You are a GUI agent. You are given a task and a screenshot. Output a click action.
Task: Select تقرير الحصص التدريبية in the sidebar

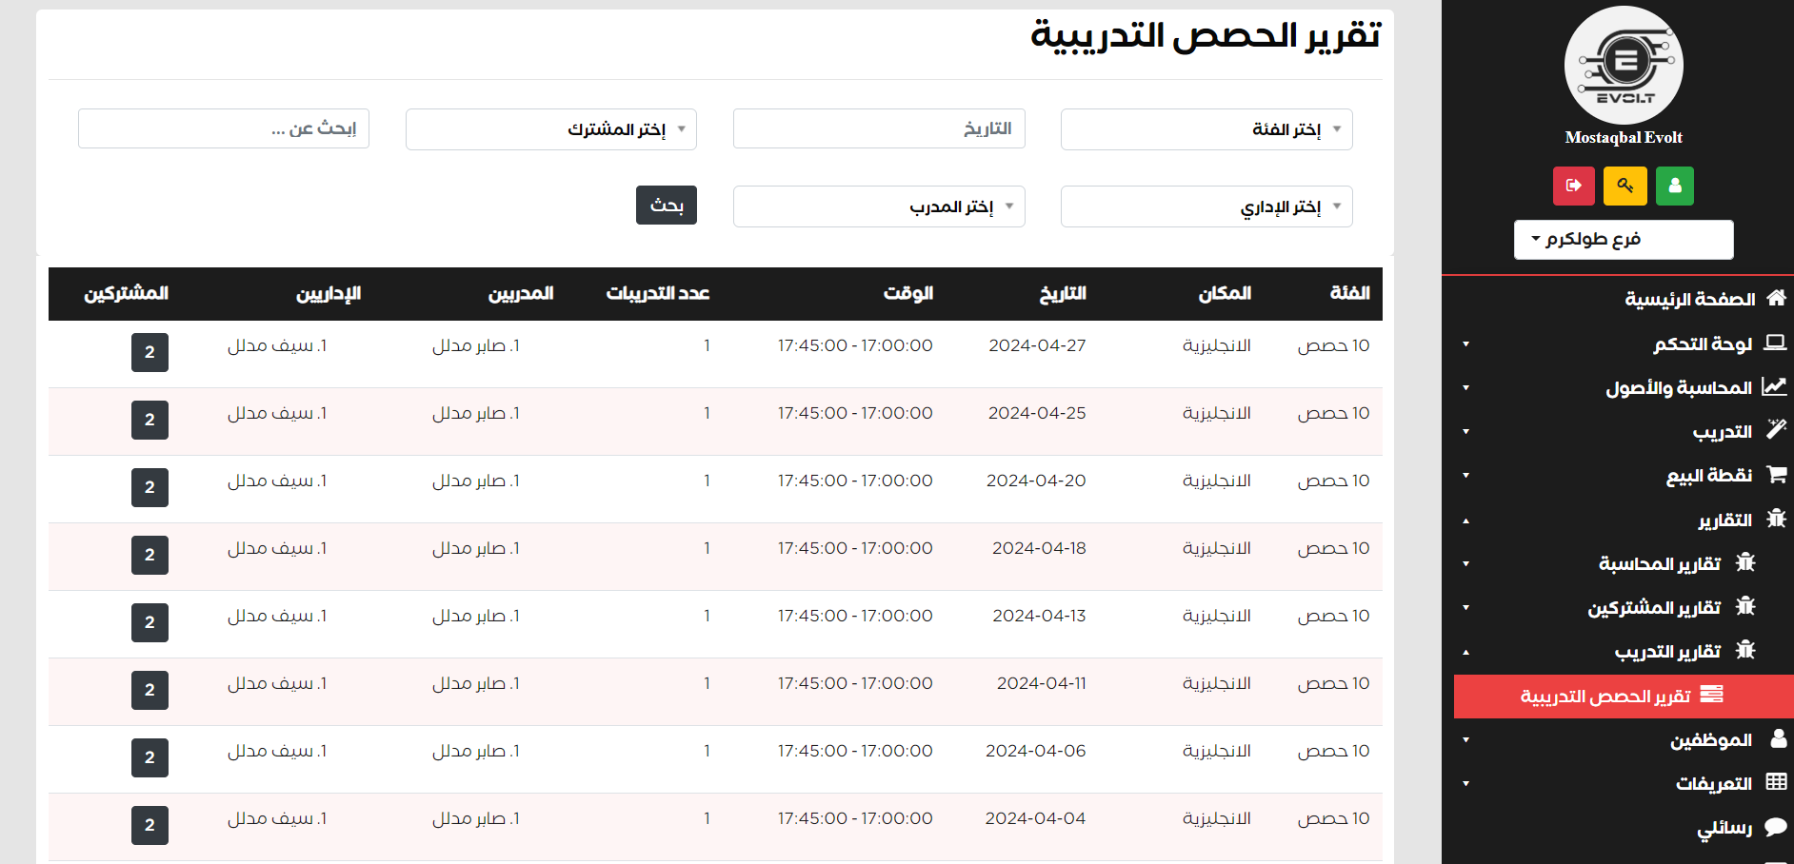coord(1623,697)
